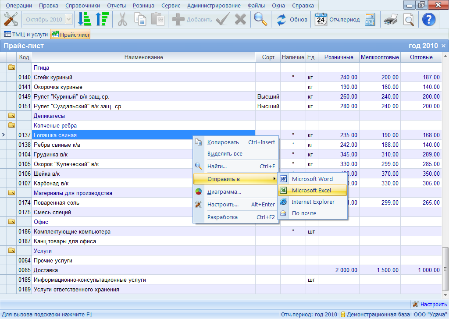The width and height of the screenshot is (449, 319).
Task: Click the Обнов refresh button
Action: 292,19
